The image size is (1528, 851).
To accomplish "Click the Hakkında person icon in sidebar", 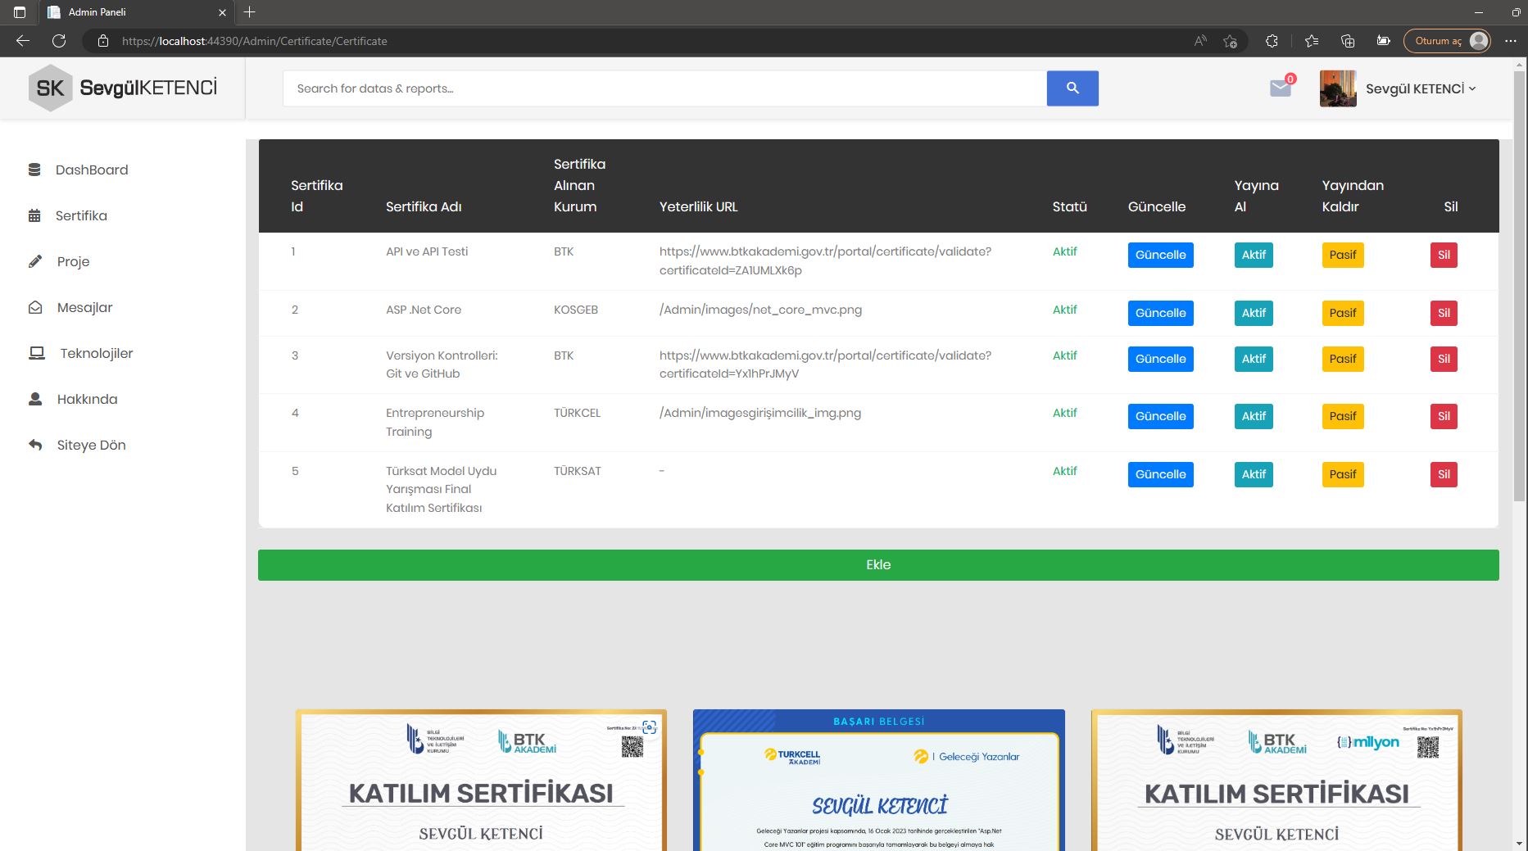I will pos(35,399).
